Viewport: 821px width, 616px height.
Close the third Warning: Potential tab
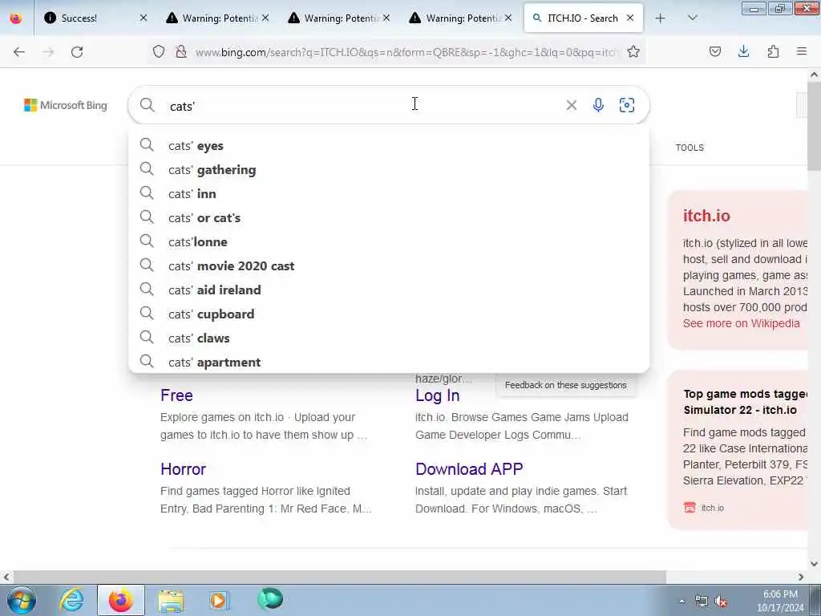[508, 18]
